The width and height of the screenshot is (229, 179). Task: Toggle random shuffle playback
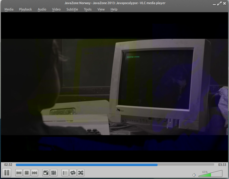(x=81, y=173)
